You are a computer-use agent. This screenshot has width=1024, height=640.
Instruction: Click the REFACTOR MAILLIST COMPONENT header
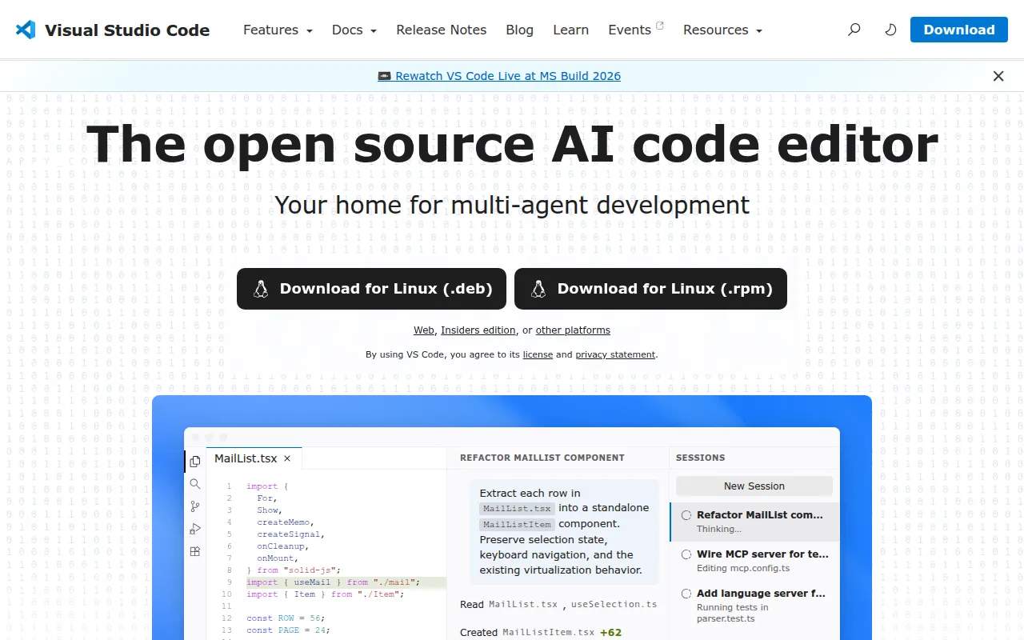[542, 458]
